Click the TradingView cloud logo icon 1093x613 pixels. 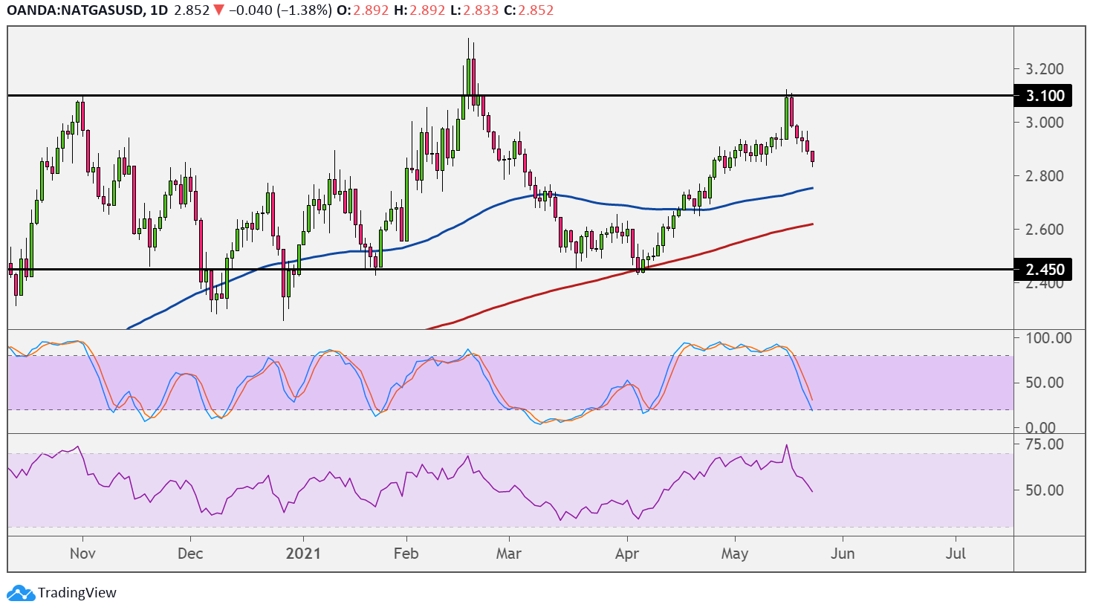pos(20,593)
